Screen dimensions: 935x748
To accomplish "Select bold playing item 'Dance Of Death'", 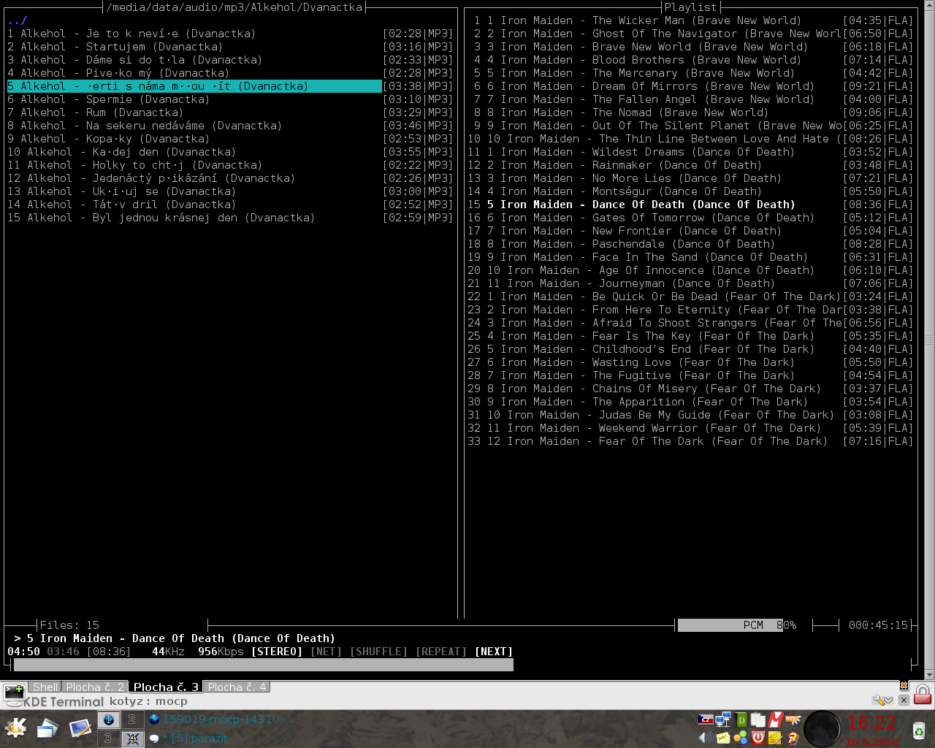I will (690, 205).
